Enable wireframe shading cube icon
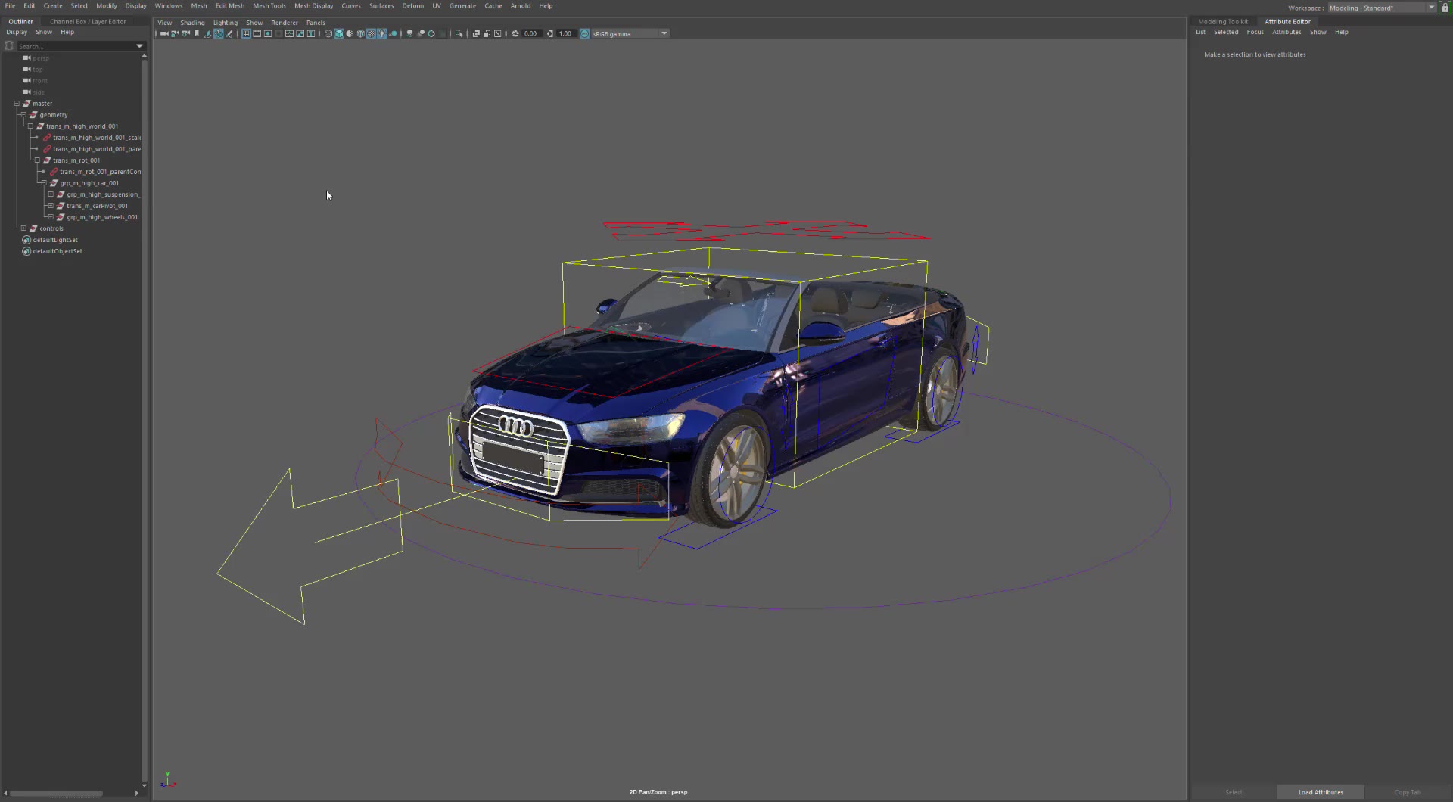 328,33
